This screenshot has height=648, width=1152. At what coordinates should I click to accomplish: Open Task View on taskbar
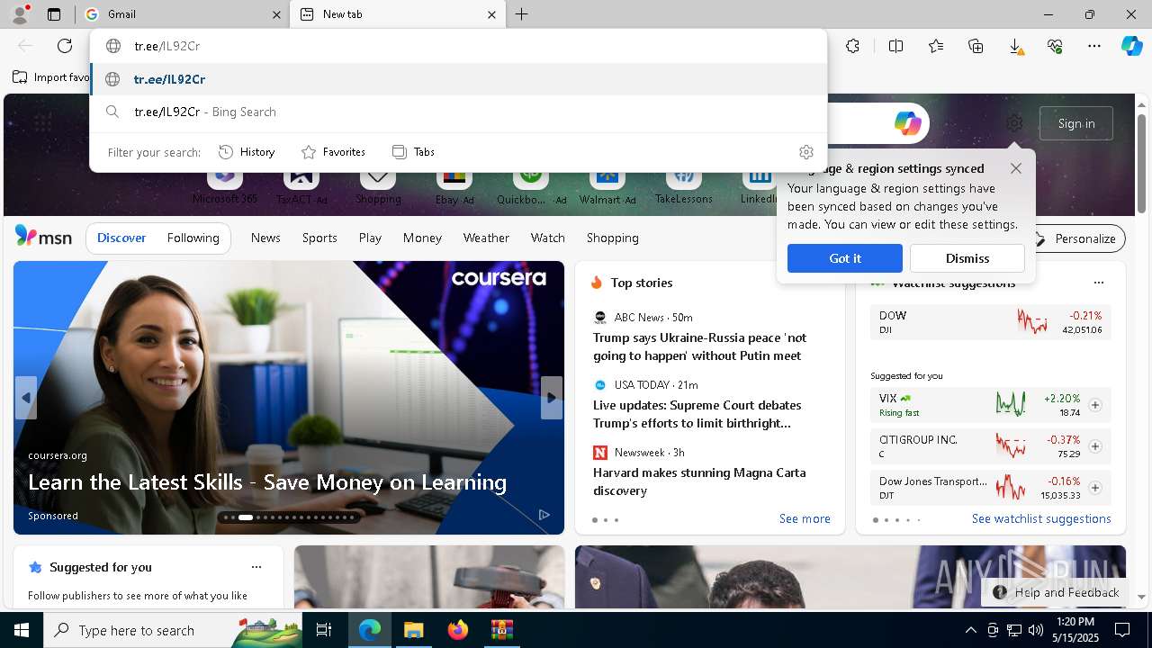324,630
